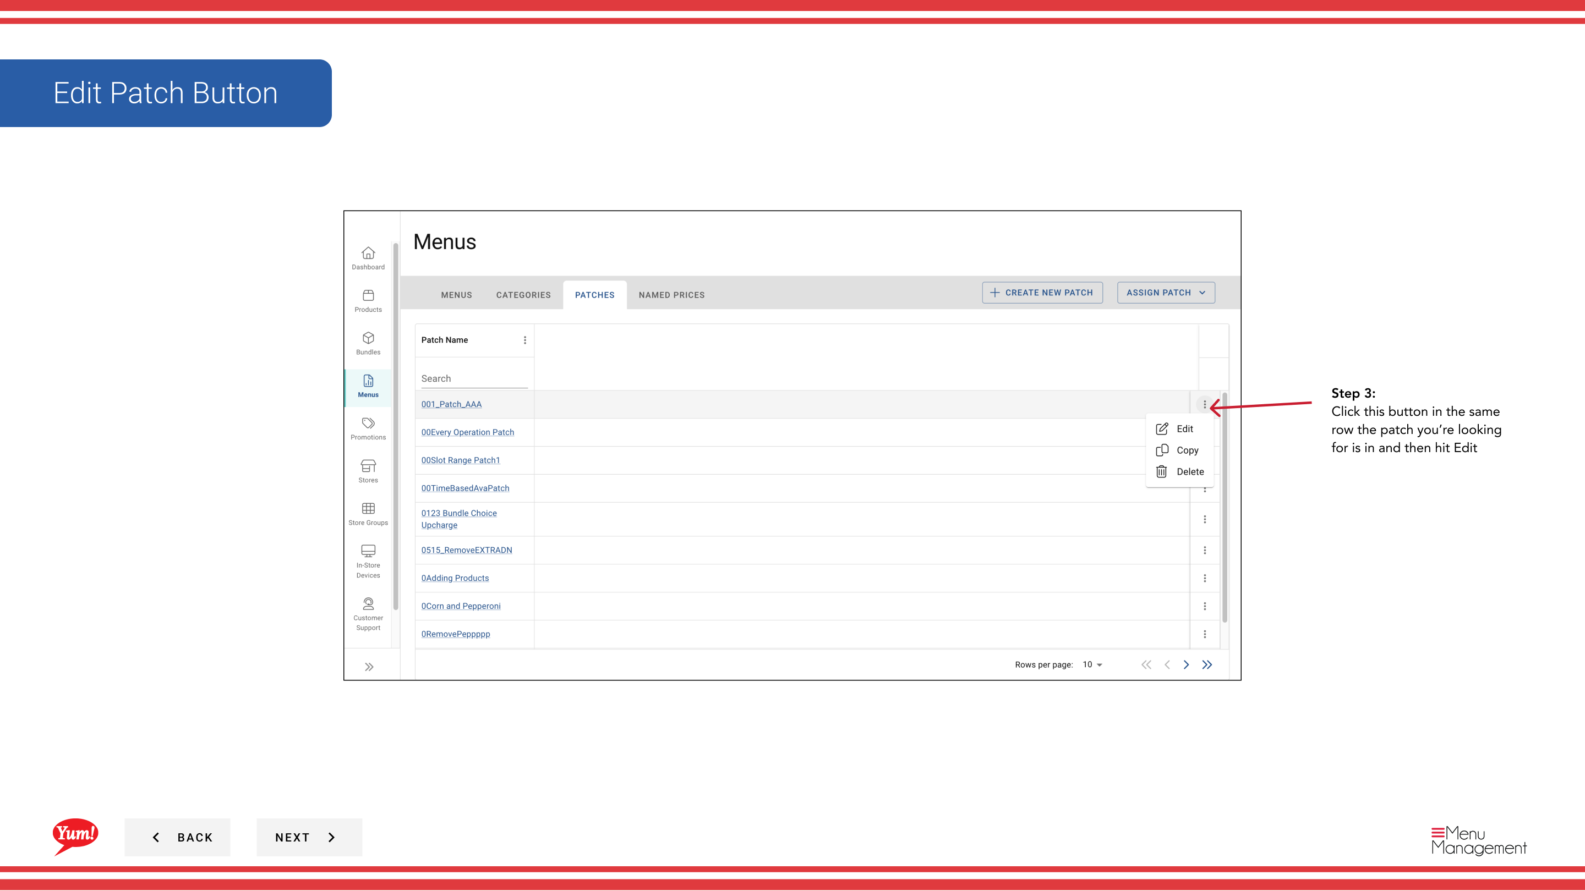Viewport: 1585px width, 891px height.
Task: Click the BACK navigation button
Action: coord(177,838)
